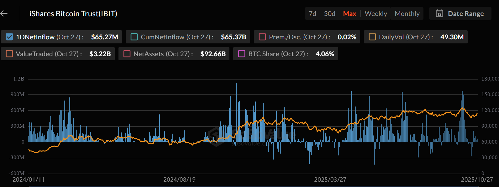Image resolution: width=499 pixels, height=187 pixels.
Task: Show the ValueTraded series on chart
Action: [9, 54]
